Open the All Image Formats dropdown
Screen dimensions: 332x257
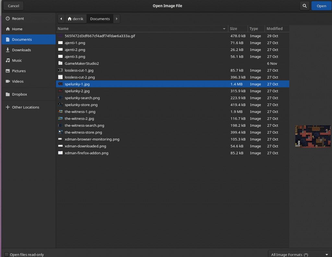pos(299,254)
